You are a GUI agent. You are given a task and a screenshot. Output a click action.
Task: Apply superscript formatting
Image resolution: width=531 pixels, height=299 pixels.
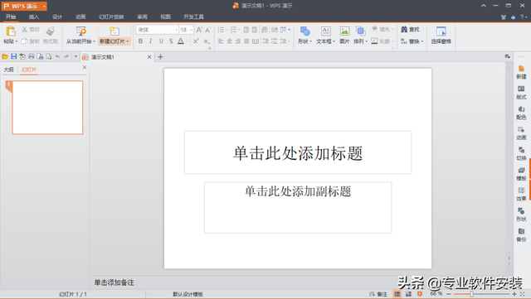196,41
